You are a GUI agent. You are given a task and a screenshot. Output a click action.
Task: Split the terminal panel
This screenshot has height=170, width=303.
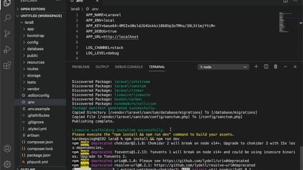point(266,67)
